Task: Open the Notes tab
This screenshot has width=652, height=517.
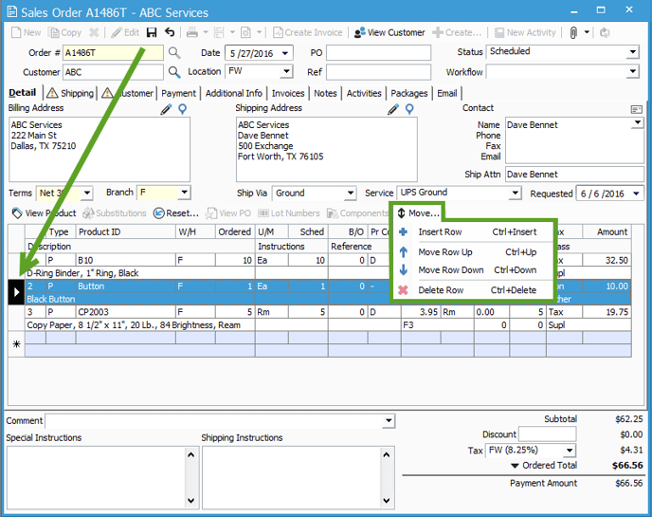Action: (x=325, y=93)
